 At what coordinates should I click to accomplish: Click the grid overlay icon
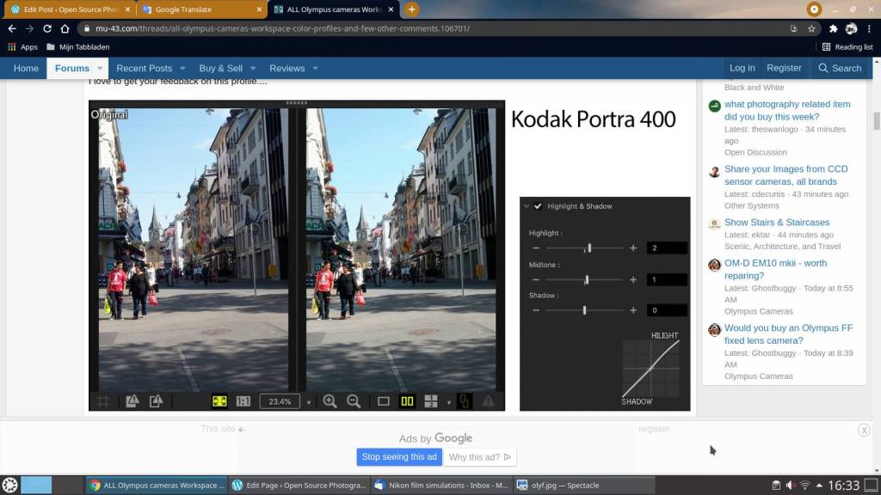[103, 400]
